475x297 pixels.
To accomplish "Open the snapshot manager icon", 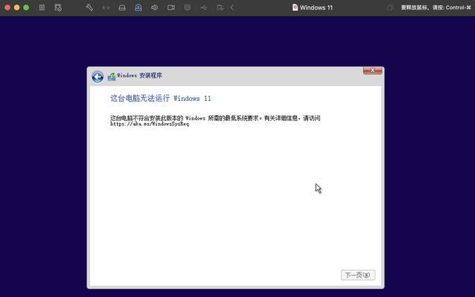I will point(58,7).
